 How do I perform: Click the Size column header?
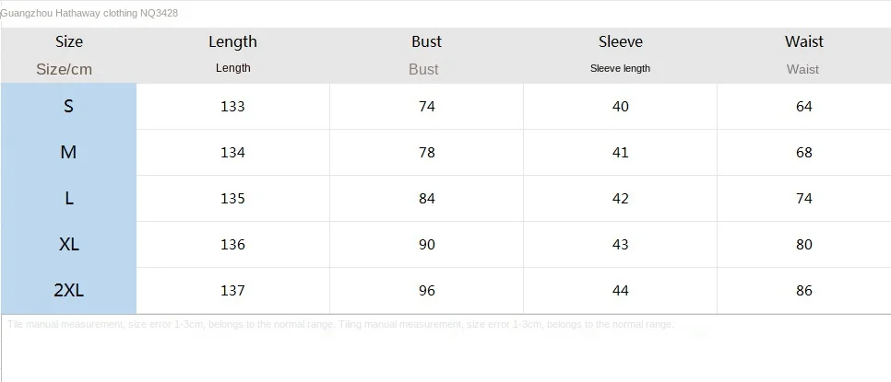[69, 41]
